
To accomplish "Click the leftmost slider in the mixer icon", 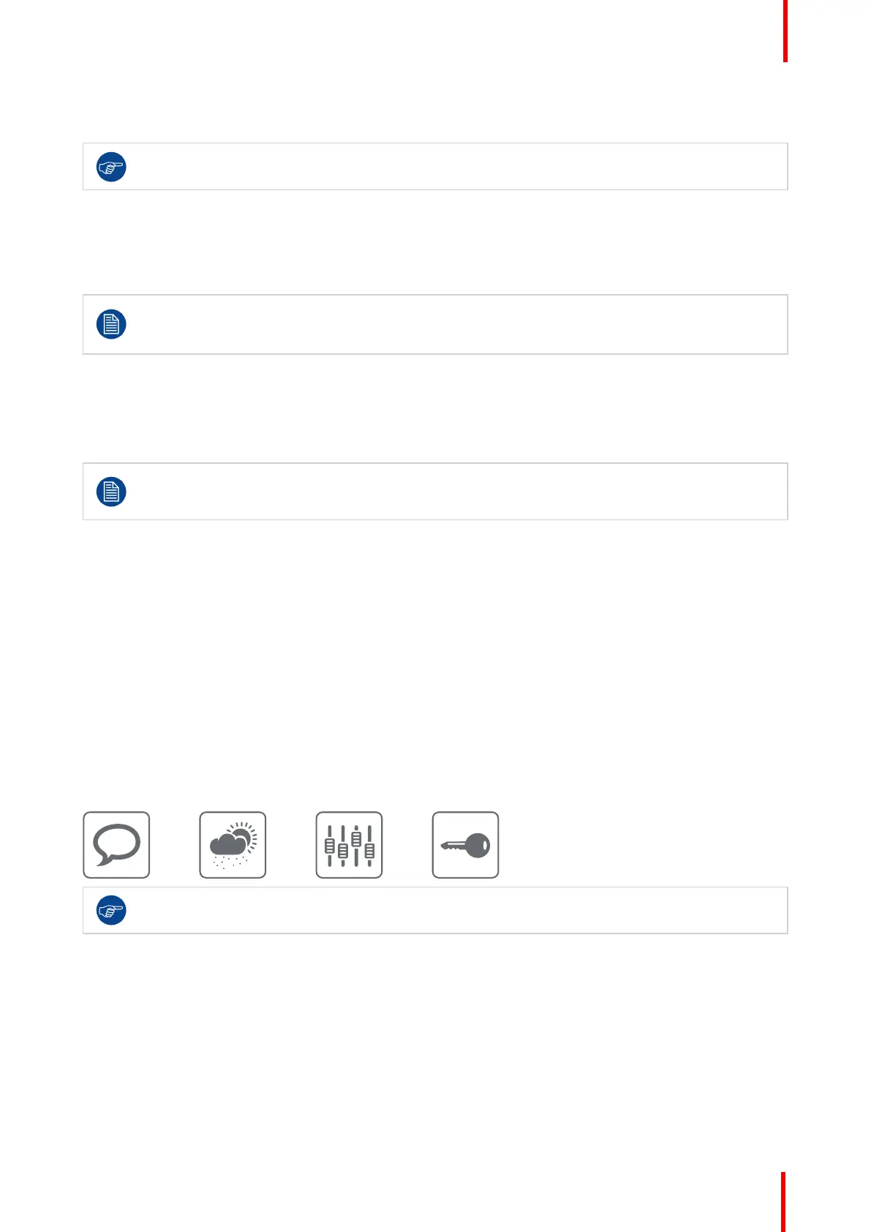I will [330, 846].
